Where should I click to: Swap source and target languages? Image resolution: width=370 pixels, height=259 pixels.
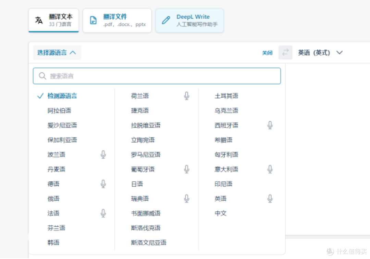(285, 52)
